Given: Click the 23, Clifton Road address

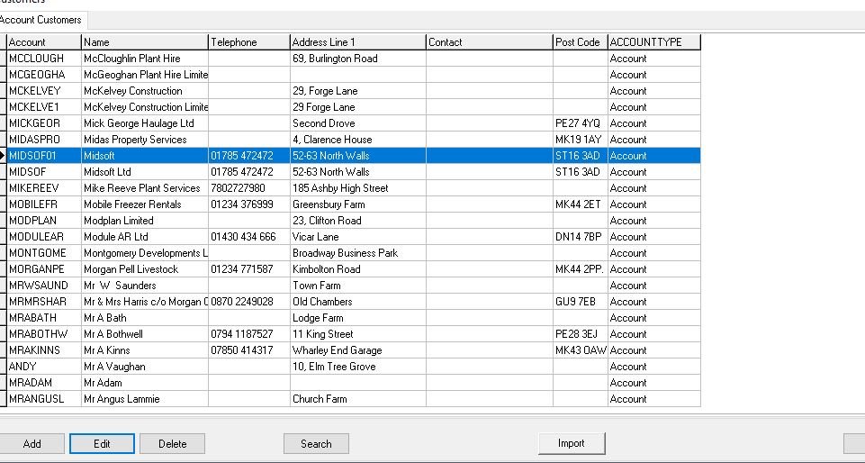Looking at the screenshot, I should coord(358,221).
